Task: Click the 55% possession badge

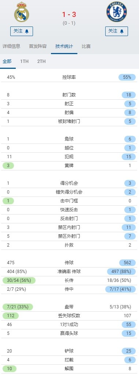Action: [127, 77]
